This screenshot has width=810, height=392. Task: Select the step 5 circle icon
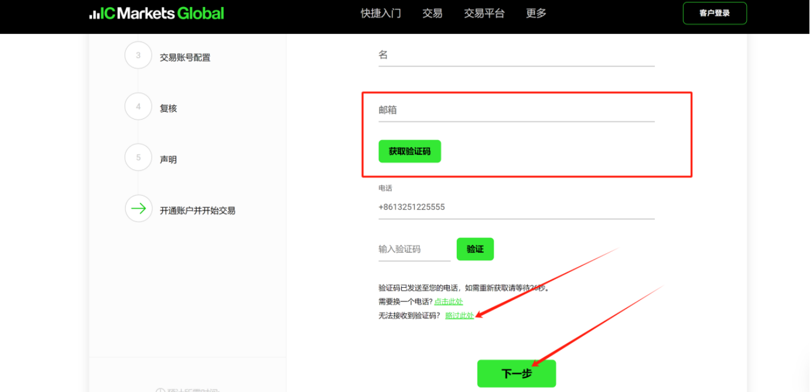point(138,158)
